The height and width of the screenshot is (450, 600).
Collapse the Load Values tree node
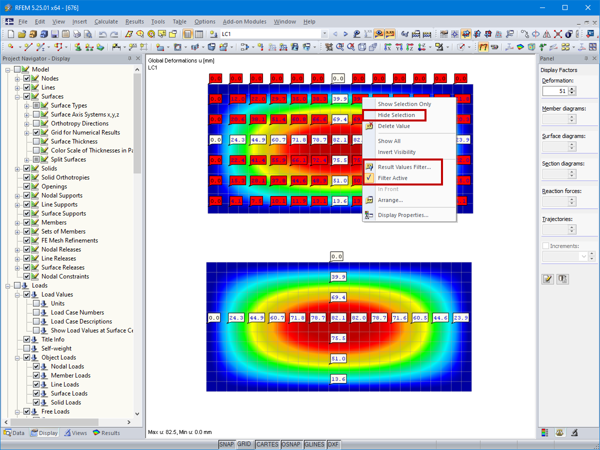(17, 294)
